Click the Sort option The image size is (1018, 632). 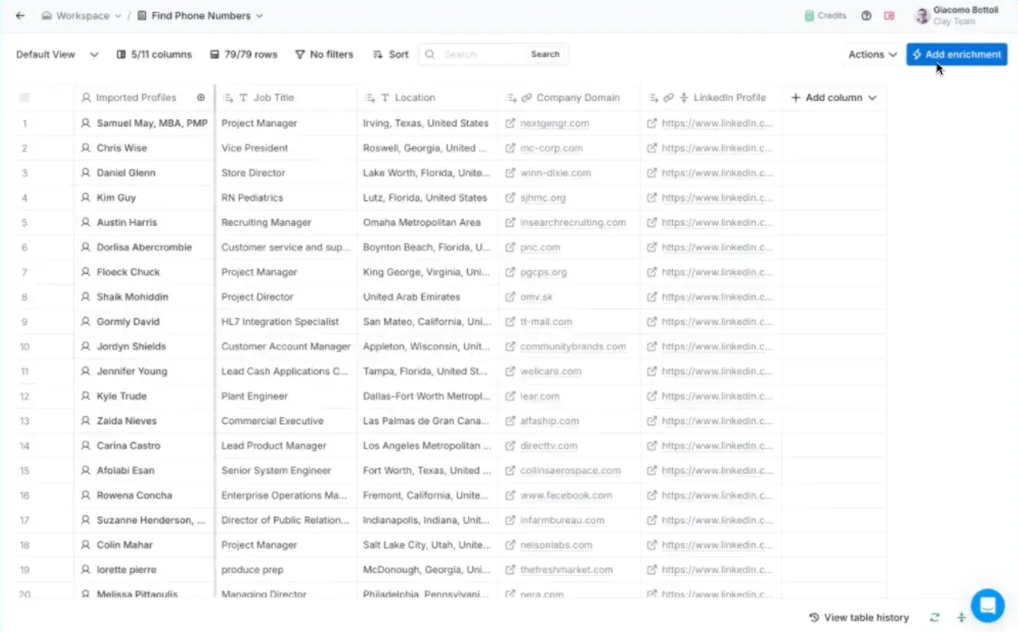[391, 55]
